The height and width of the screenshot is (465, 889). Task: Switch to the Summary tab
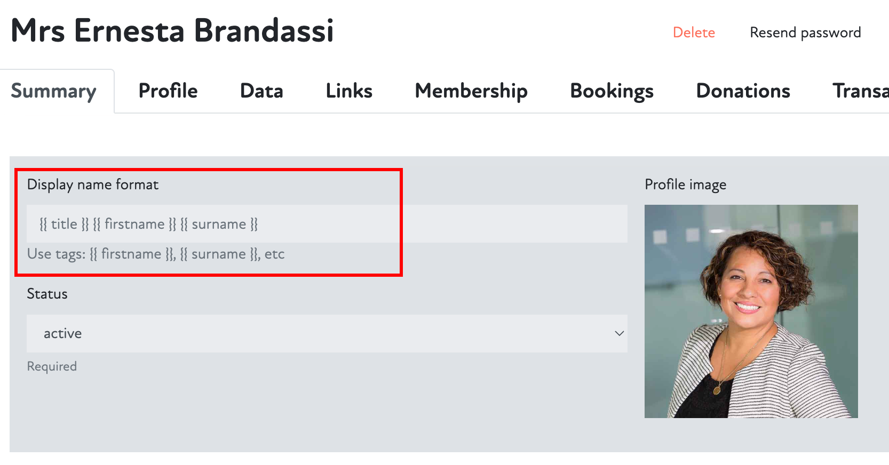pyautogui.click(x=54, y=91)
